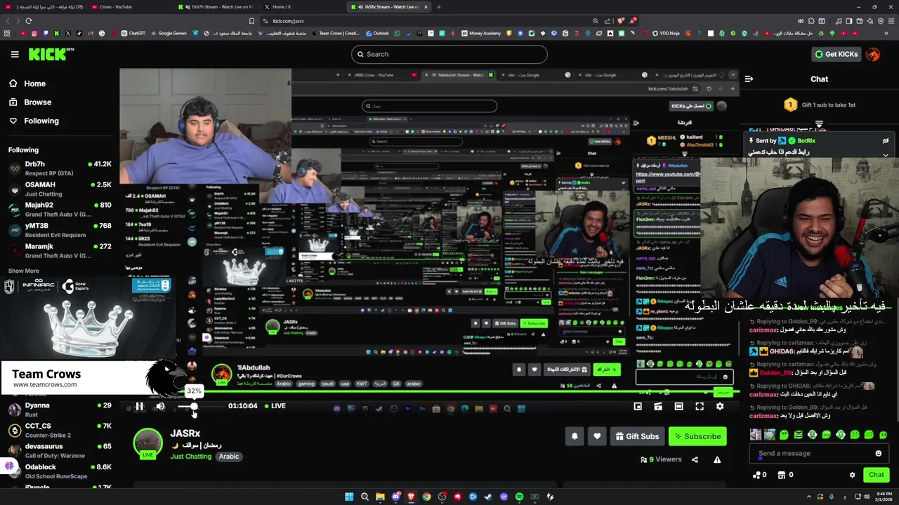
Task: Pause the live stream
Action: click(139, 406)
